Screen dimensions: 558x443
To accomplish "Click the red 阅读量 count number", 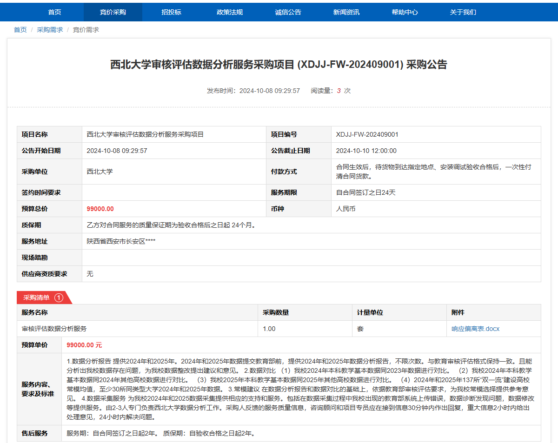I will 339,91.
